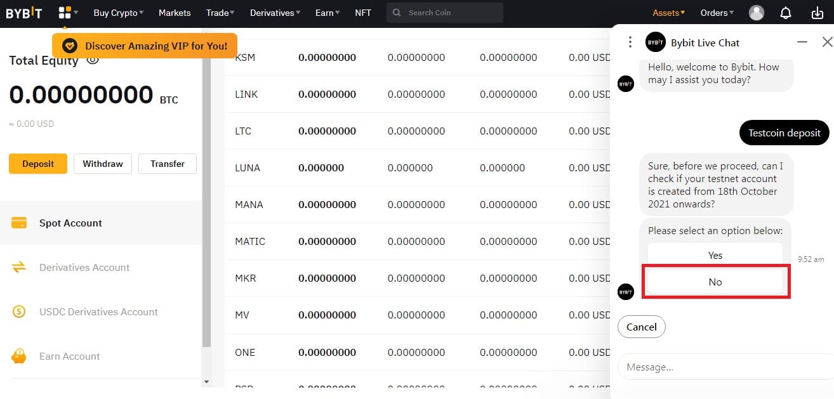Click the USDC Derivatives coin icon

click(x=19, y=311)
